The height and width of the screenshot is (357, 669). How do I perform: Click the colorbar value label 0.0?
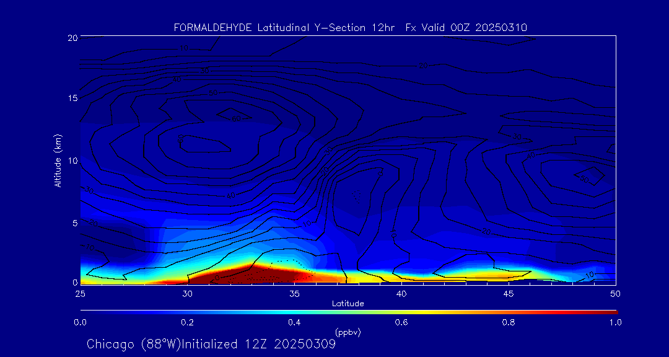(x=80, y=322)
